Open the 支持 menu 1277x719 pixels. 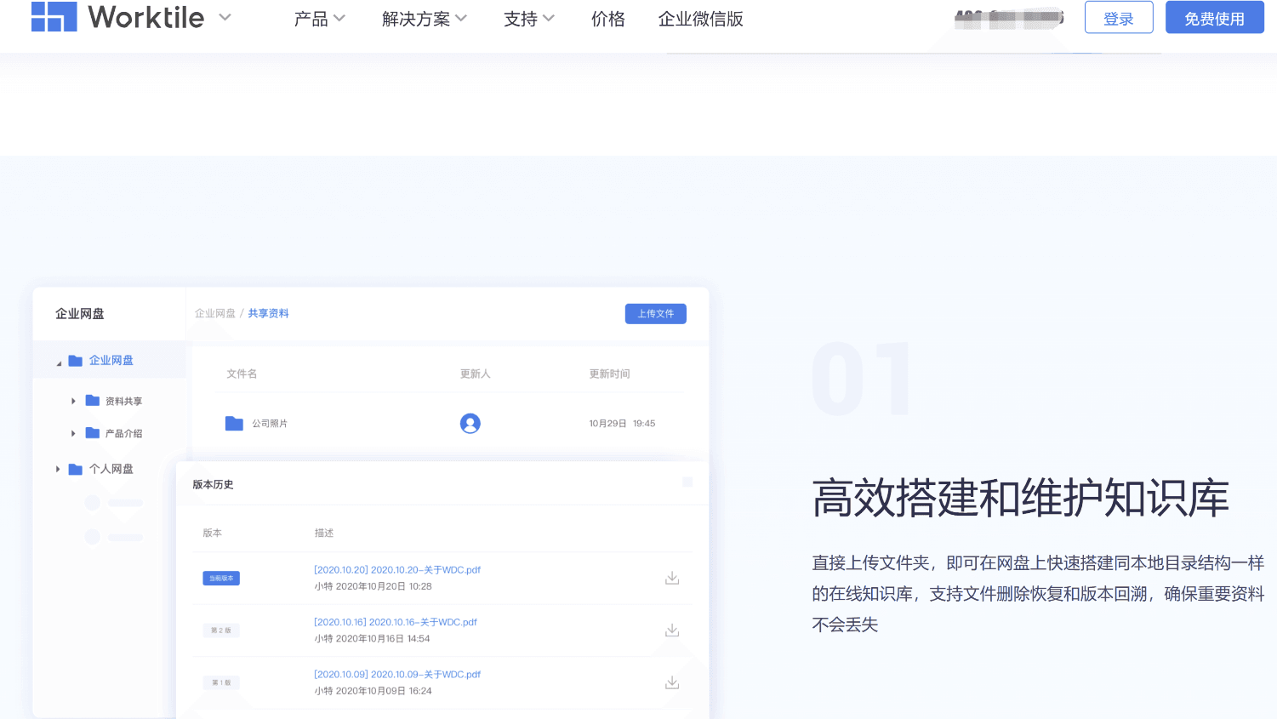tap(529, 19)
